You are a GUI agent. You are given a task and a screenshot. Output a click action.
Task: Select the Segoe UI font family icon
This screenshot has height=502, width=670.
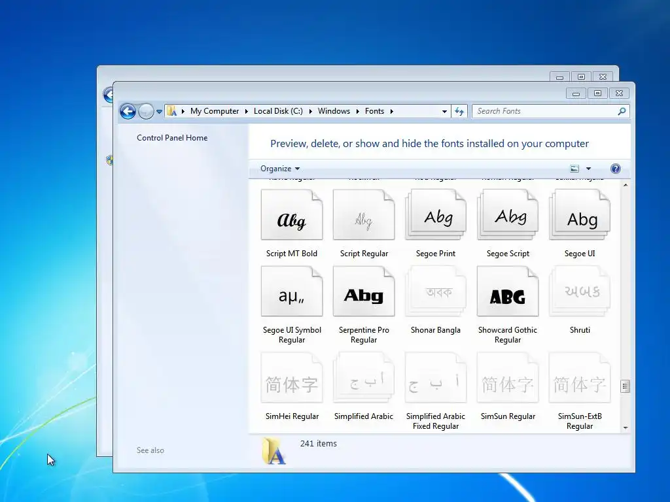point(580,214)
